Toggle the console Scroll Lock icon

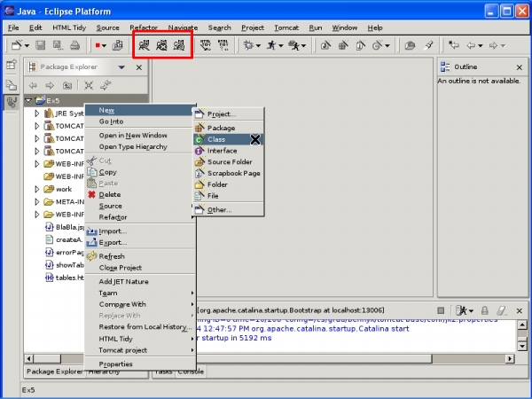coord(485,310)
